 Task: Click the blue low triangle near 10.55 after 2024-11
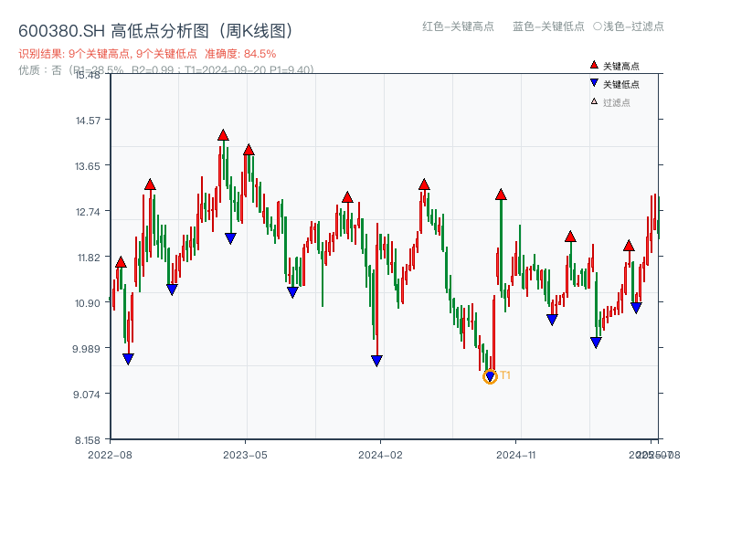552,320
